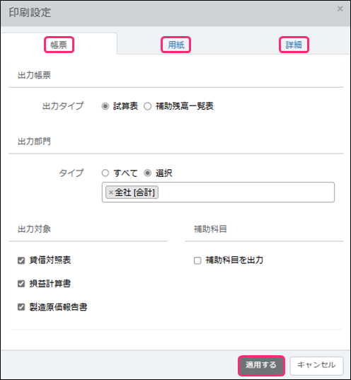
Task: Switch to the 帳票 tab
Action: (x=59, y=45)
